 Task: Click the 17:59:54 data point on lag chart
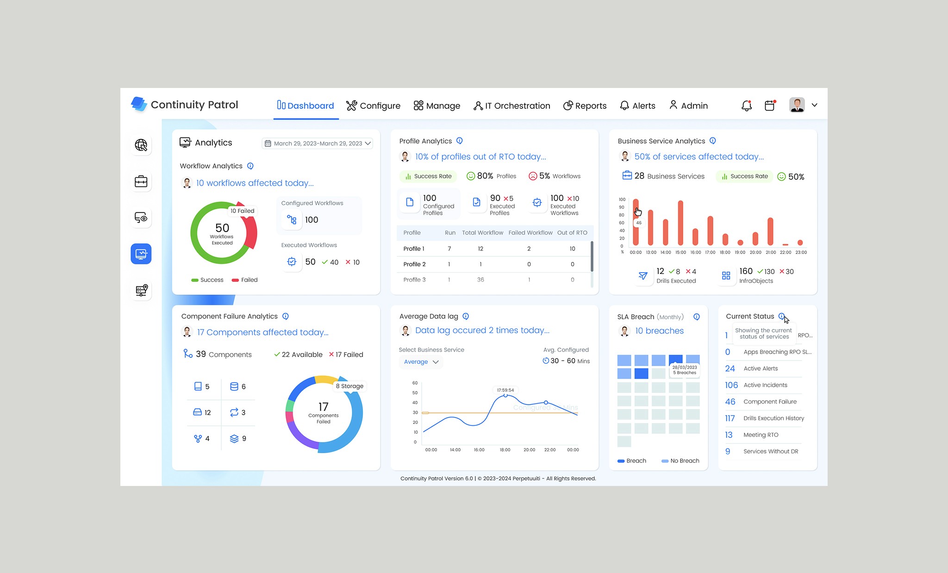505,395
